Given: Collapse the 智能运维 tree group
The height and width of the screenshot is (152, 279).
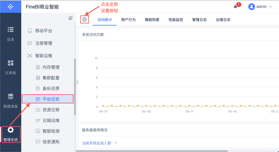Looking at the screenshot, I should [44, 56].
